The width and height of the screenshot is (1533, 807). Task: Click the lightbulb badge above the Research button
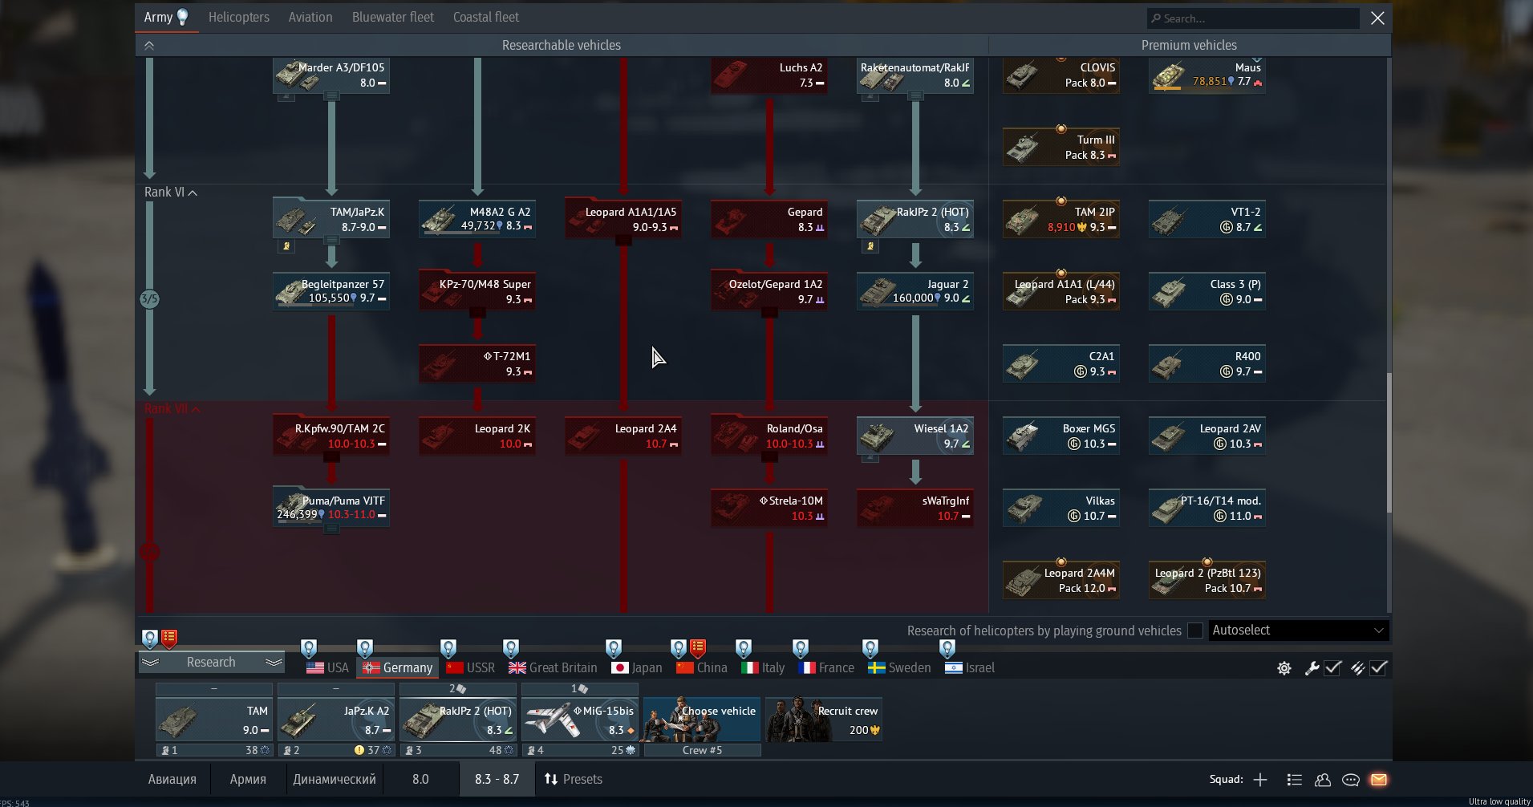(150, 639)
